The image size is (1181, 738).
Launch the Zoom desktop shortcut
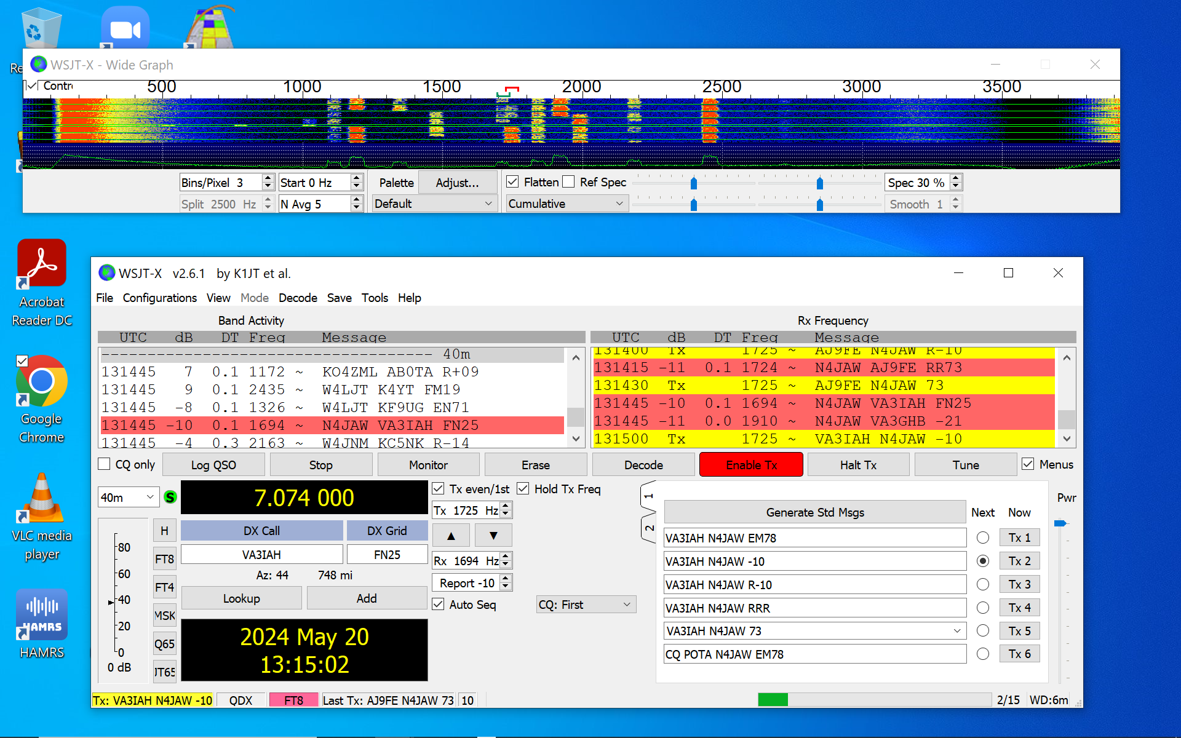(x=125, y=28)
